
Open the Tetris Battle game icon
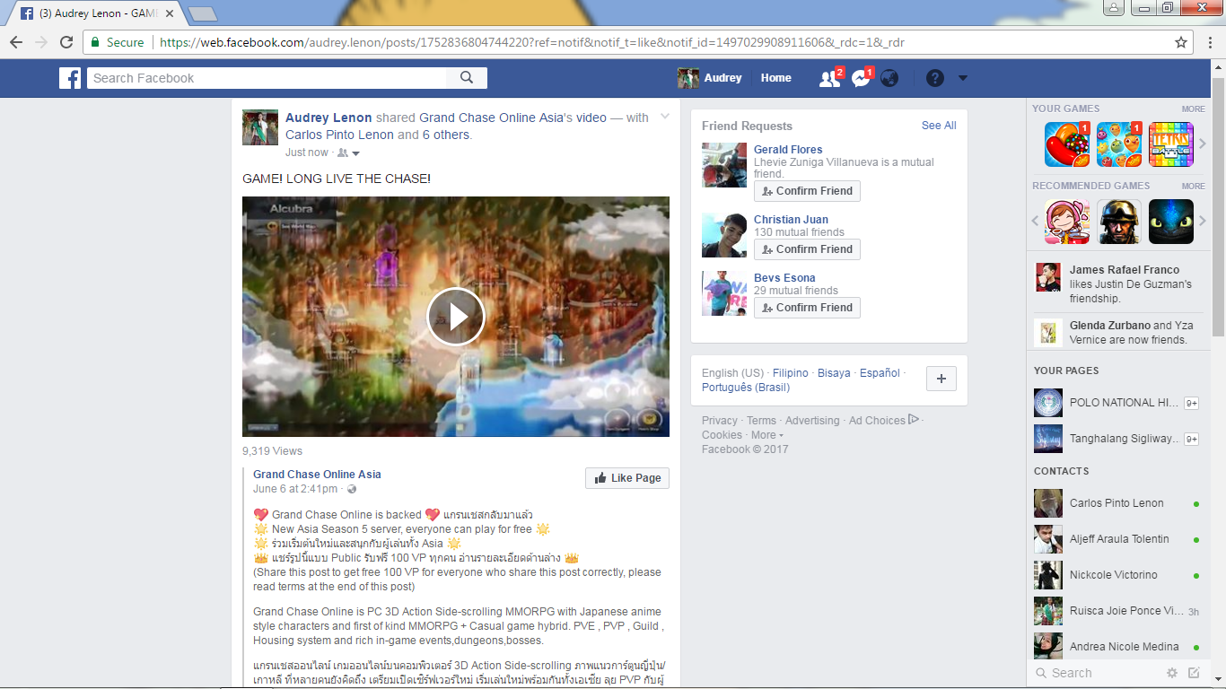(1171, 144)
